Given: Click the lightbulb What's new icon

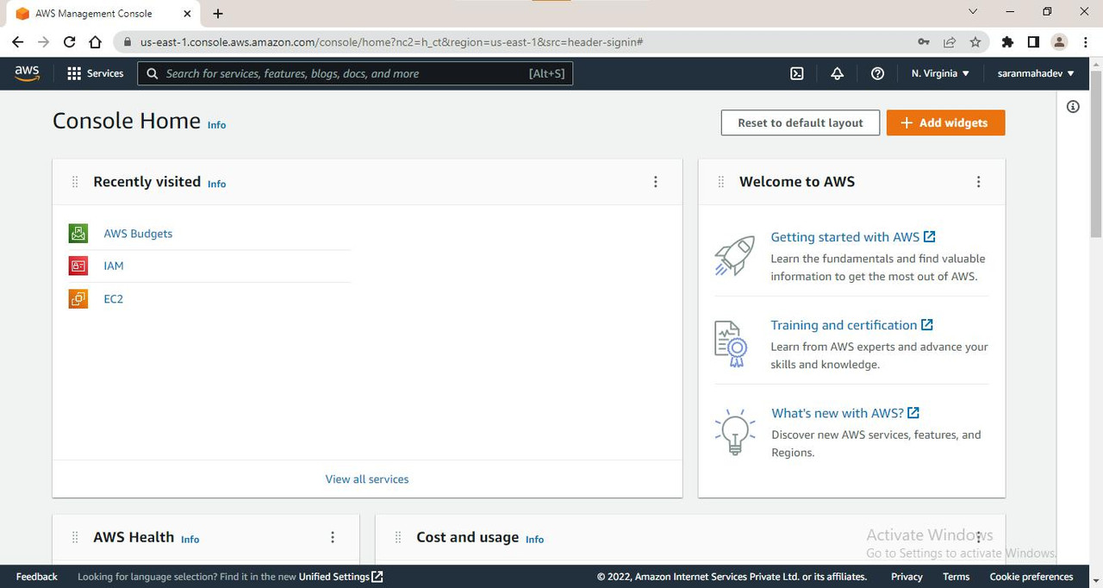Looking at the screenshot, I should point(735,432).
